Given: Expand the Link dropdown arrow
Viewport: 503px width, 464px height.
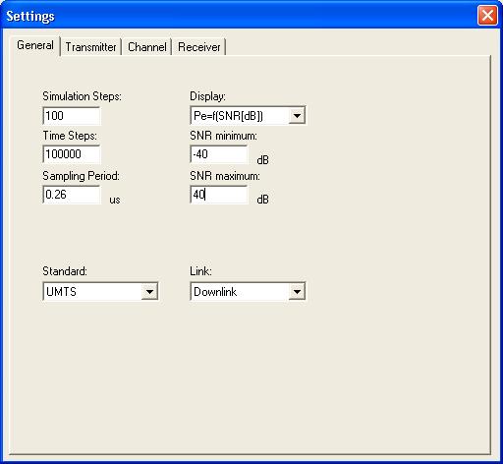Looking at the screenshot, I should coord(297,291).
